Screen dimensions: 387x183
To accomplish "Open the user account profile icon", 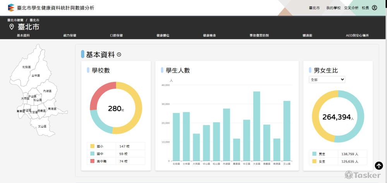I will [x=374, y=8].
